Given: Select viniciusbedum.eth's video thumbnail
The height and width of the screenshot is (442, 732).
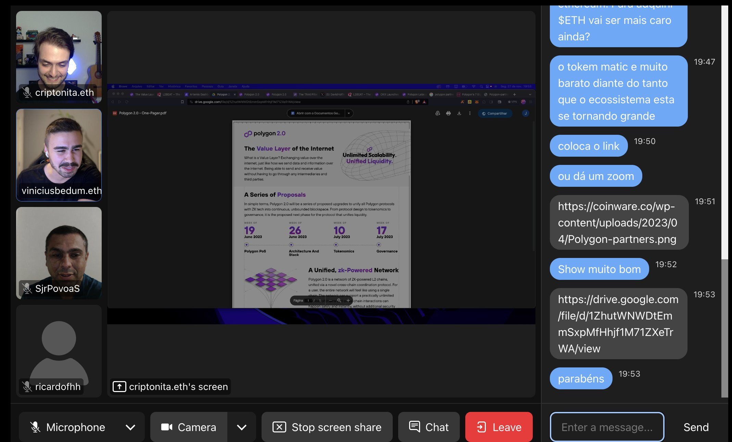Looking at the screenshot, I should pos(59,155).
